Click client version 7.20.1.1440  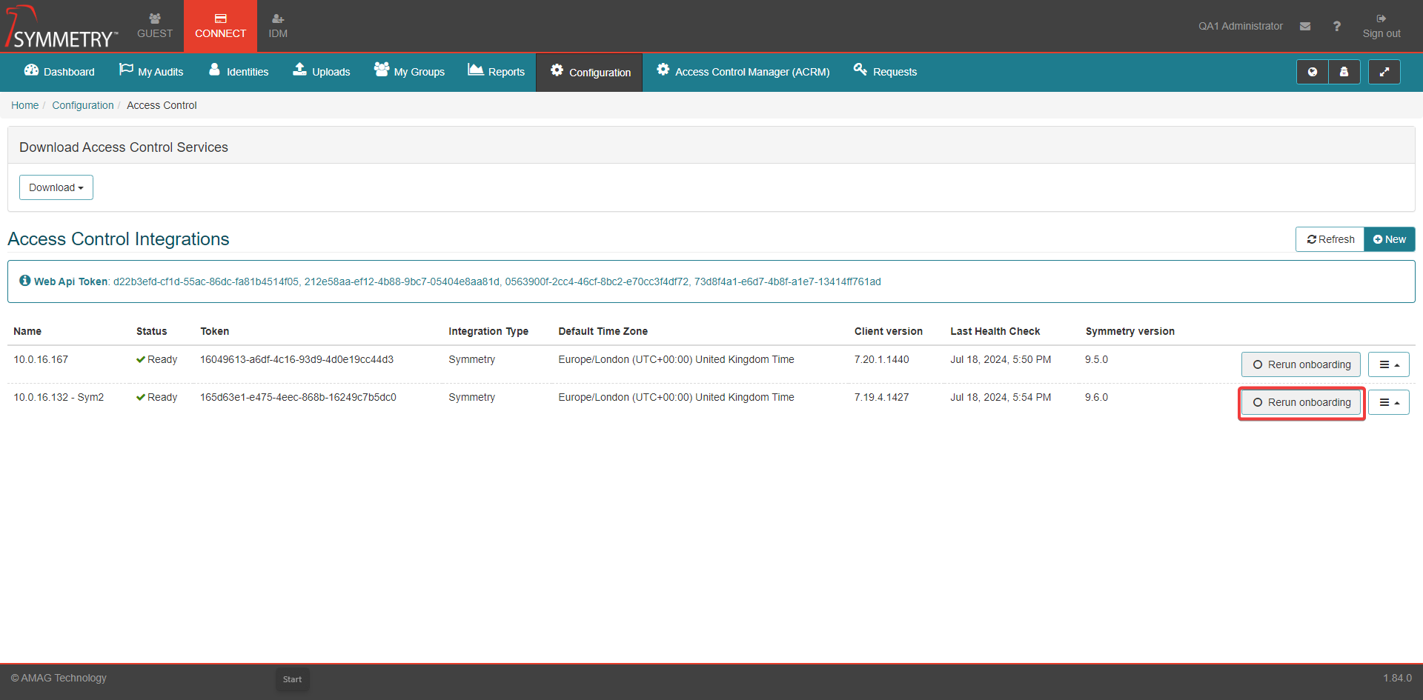[881, 359]
